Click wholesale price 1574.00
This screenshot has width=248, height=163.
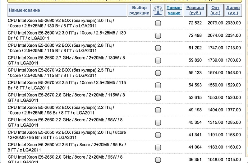pos(215,73)
